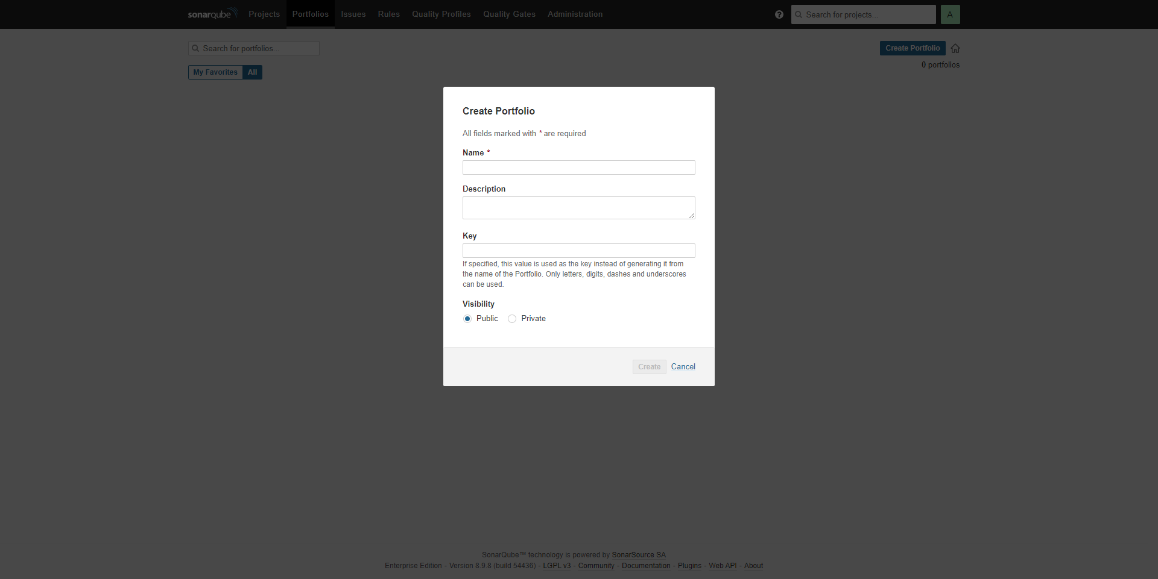Open the Projects menu item
Viewport: 1158px width, 579px height.
[264, 14]
